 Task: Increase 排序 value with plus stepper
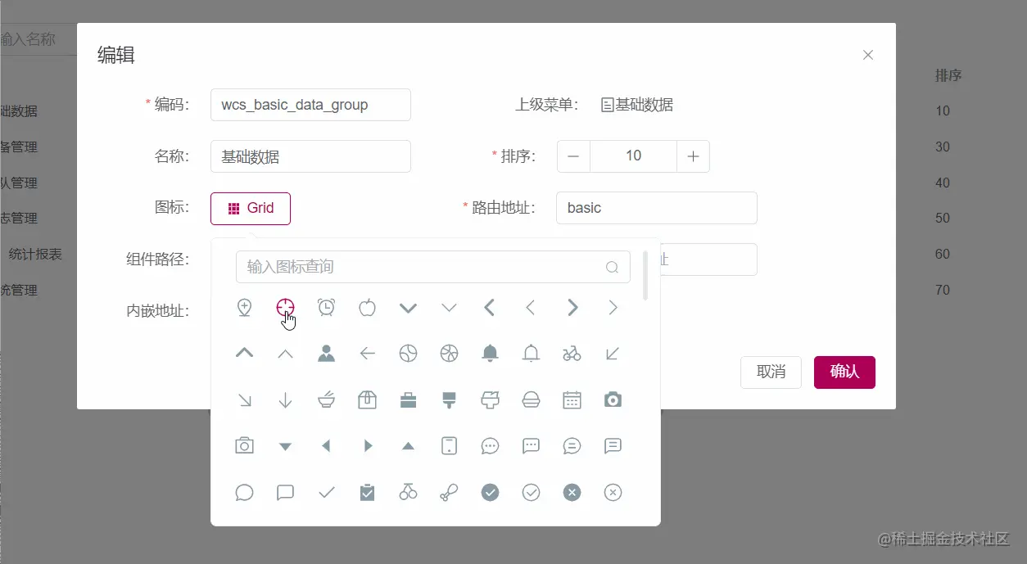pyautogui.click(x=693, y=156)
